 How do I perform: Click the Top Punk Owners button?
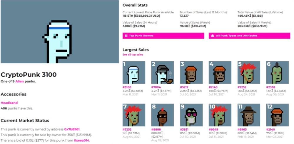coord(163,36)
